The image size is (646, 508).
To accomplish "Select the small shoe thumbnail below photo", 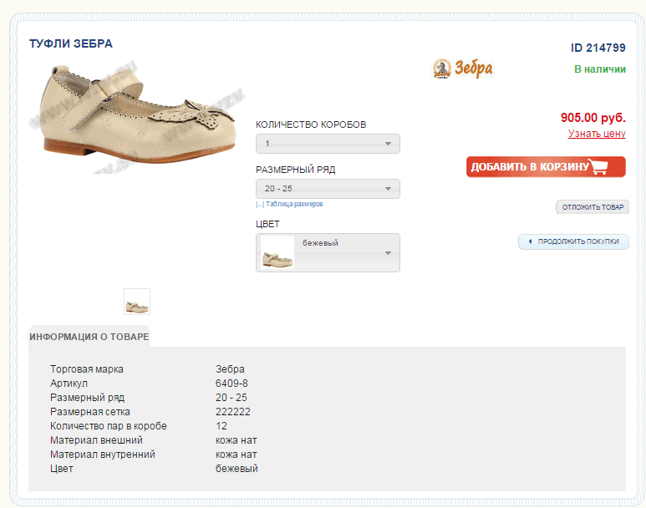I will tap(137, 302).
